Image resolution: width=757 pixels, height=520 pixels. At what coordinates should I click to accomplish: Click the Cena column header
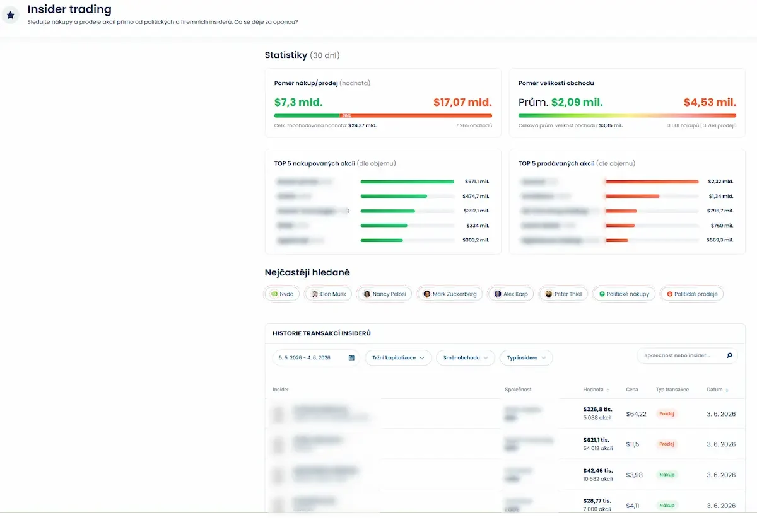point(632,390)
